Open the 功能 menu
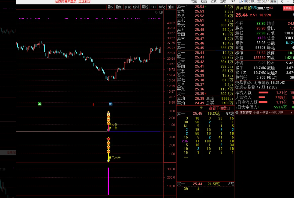This screenshot has width=294, height=198. (x=194, y=1)
